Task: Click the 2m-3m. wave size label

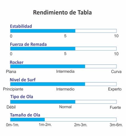Action: 81,125
